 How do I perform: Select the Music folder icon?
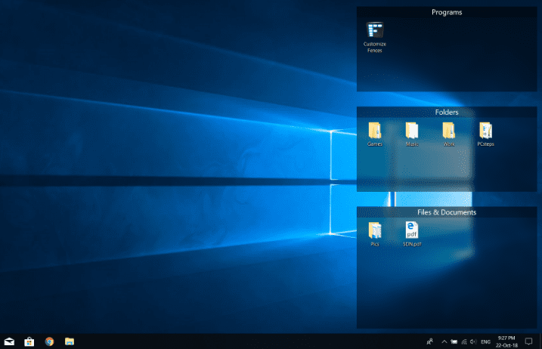pos(411,131)
